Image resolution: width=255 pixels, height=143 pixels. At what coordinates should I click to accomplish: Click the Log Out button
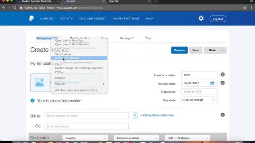click(x=218, y=19)
